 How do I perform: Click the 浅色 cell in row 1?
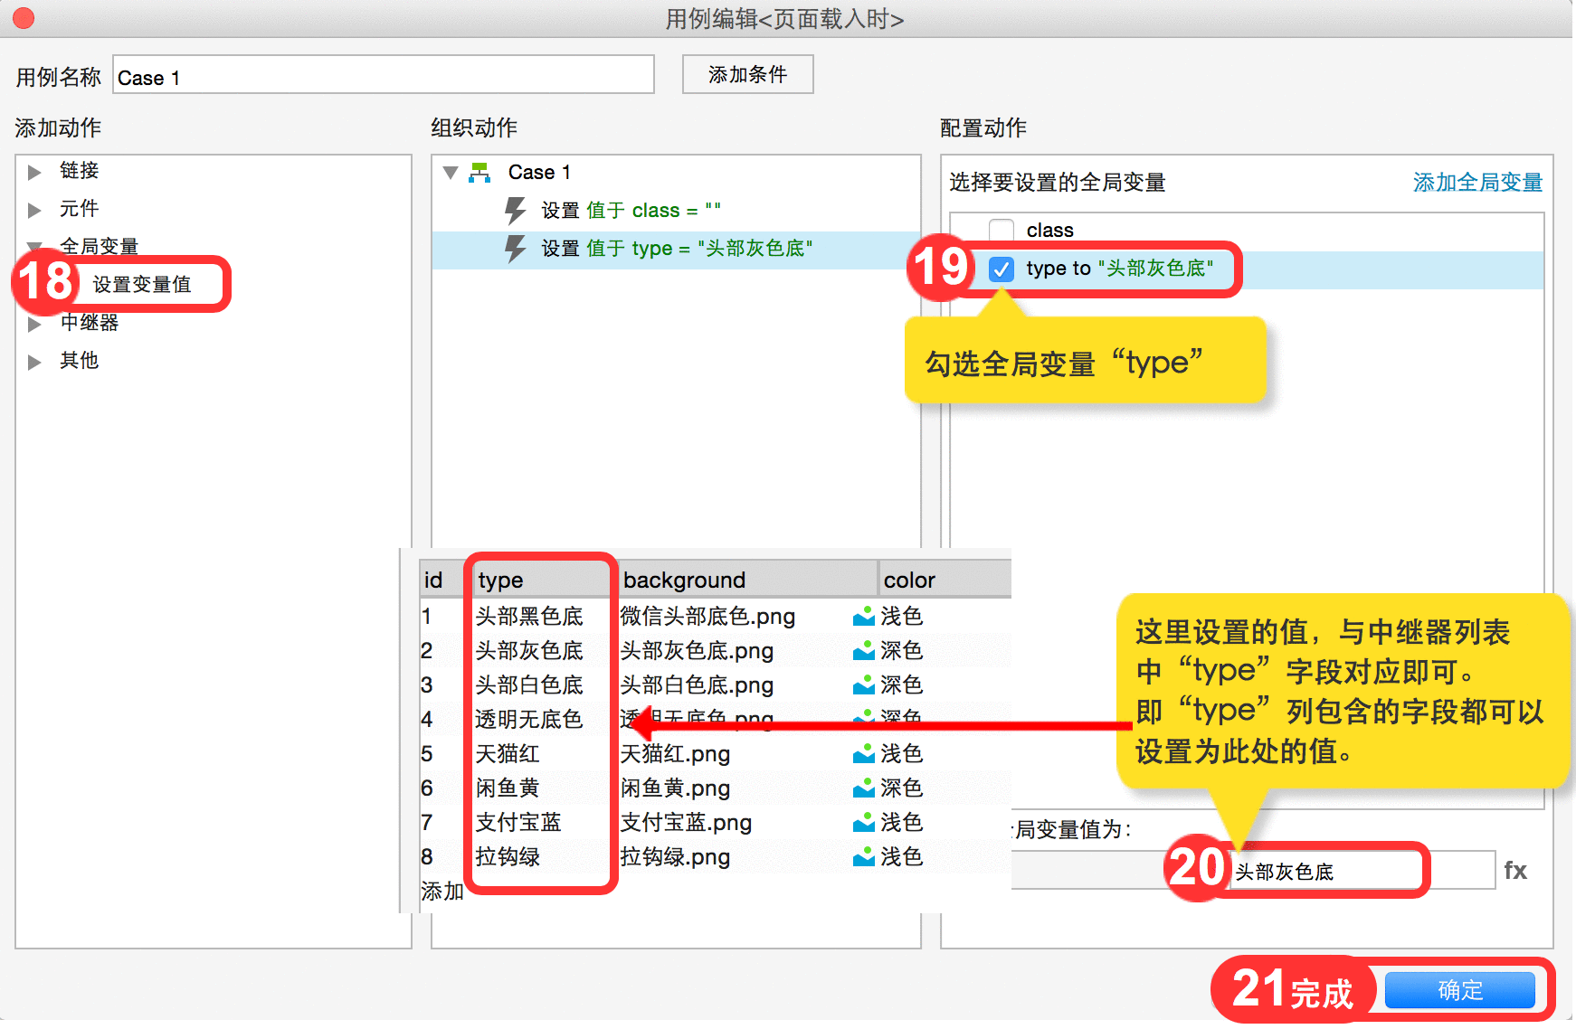pyautogui.click(x=902, y=617)
